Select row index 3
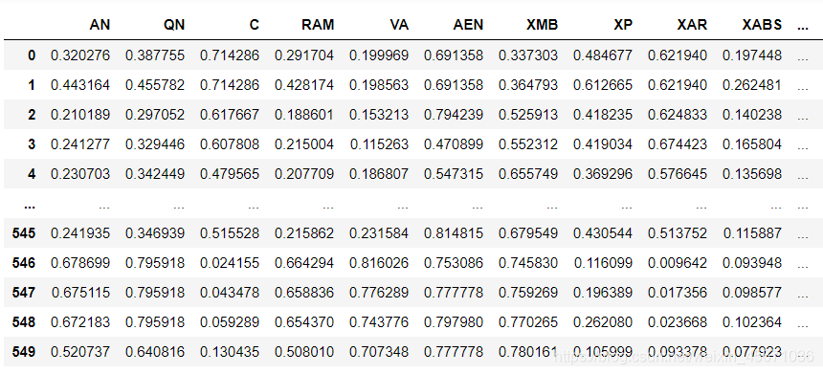 [x=32, y=144]
